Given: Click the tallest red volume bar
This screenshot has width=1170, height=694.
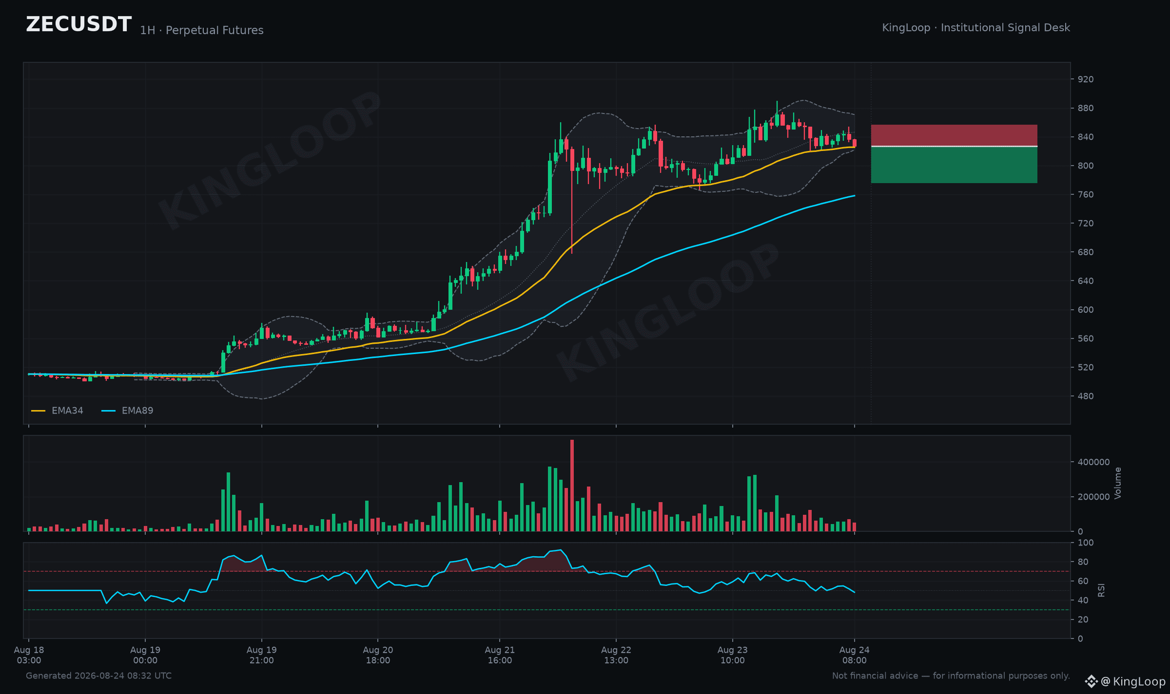Looking at the screenshot, I should coord(572,486).
